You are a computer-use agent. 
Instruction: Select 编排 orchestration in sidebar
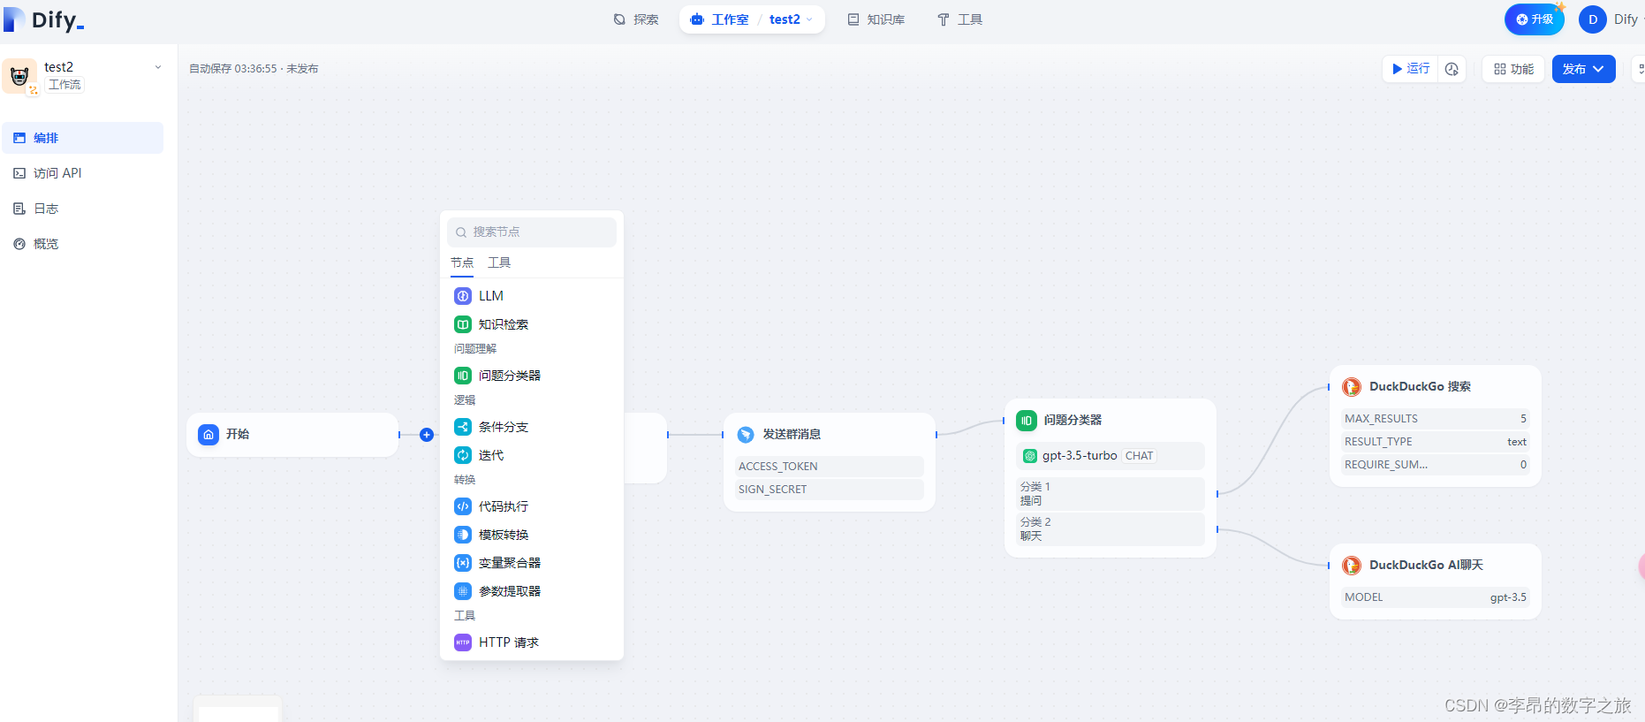pos(82,138)
